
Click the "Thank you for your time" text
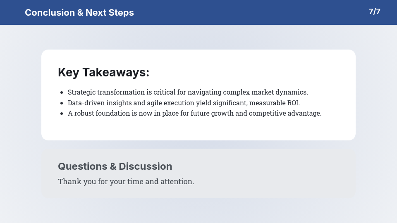(126, 181)
